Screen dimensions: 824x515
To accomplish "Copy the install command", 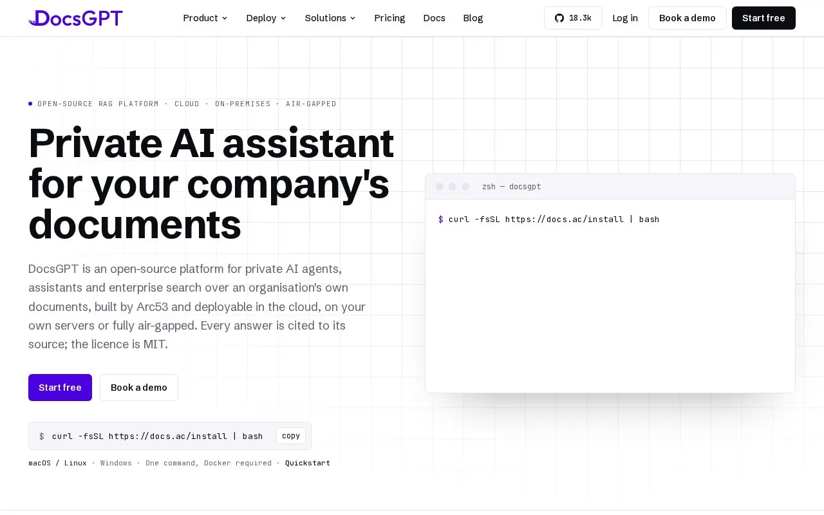I will point(291,436).
